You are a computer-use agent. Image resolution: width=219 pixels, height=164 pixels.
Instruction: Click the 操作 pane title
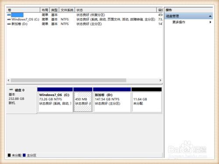[169, 10]
